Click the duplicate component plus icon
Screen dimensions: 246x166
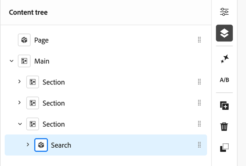(224, 105)
